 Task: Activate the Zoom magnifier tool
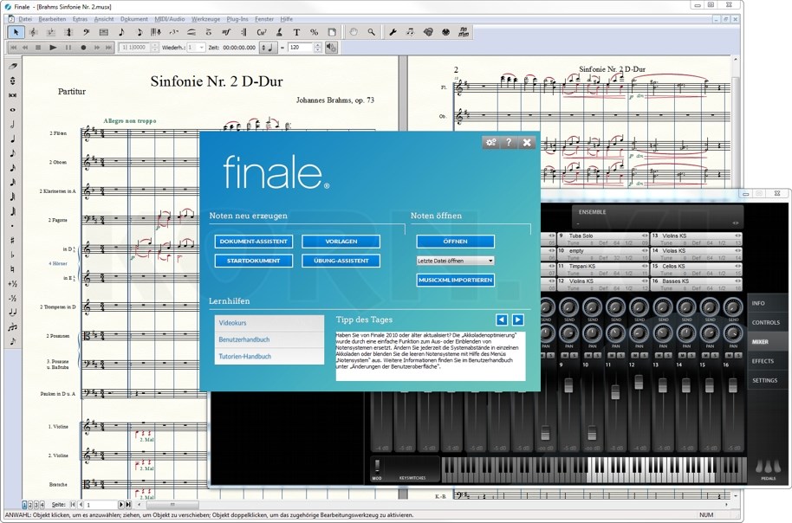tap(372, 32)
